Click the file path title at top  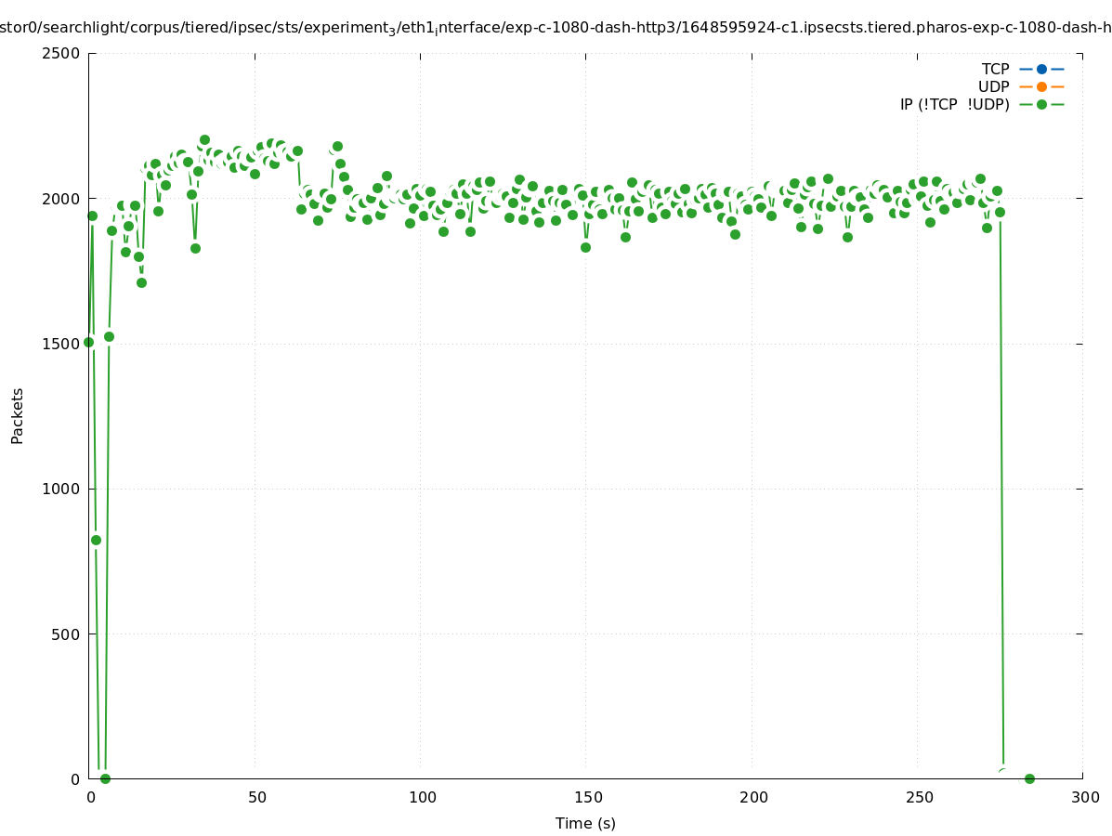(x=556, y=28)
